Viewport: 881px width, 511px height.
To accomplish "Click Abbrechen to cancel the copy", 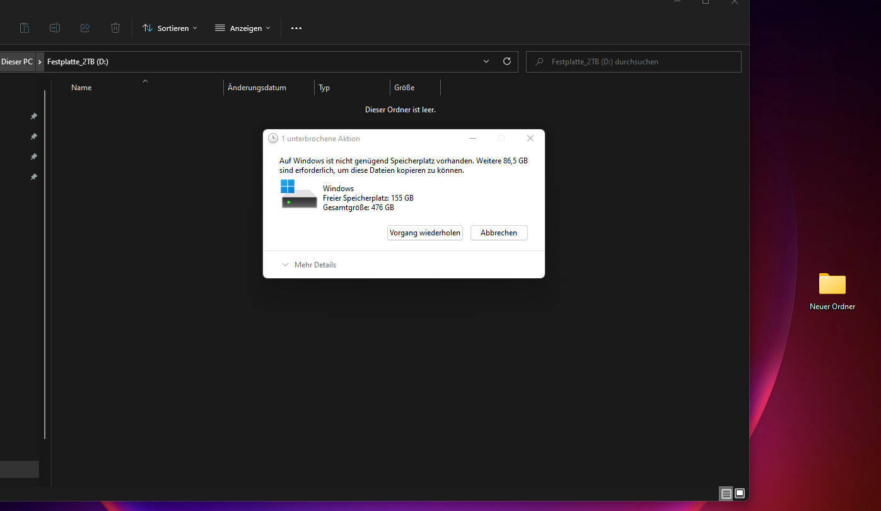I will point(499,233).
